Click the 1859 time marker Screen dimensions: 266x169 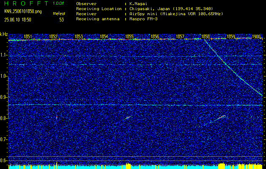pos(231,36)
